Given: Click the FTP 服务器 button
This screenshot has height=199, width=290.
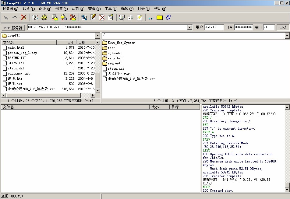Looking at the screenshot, I should pos(13,28).
